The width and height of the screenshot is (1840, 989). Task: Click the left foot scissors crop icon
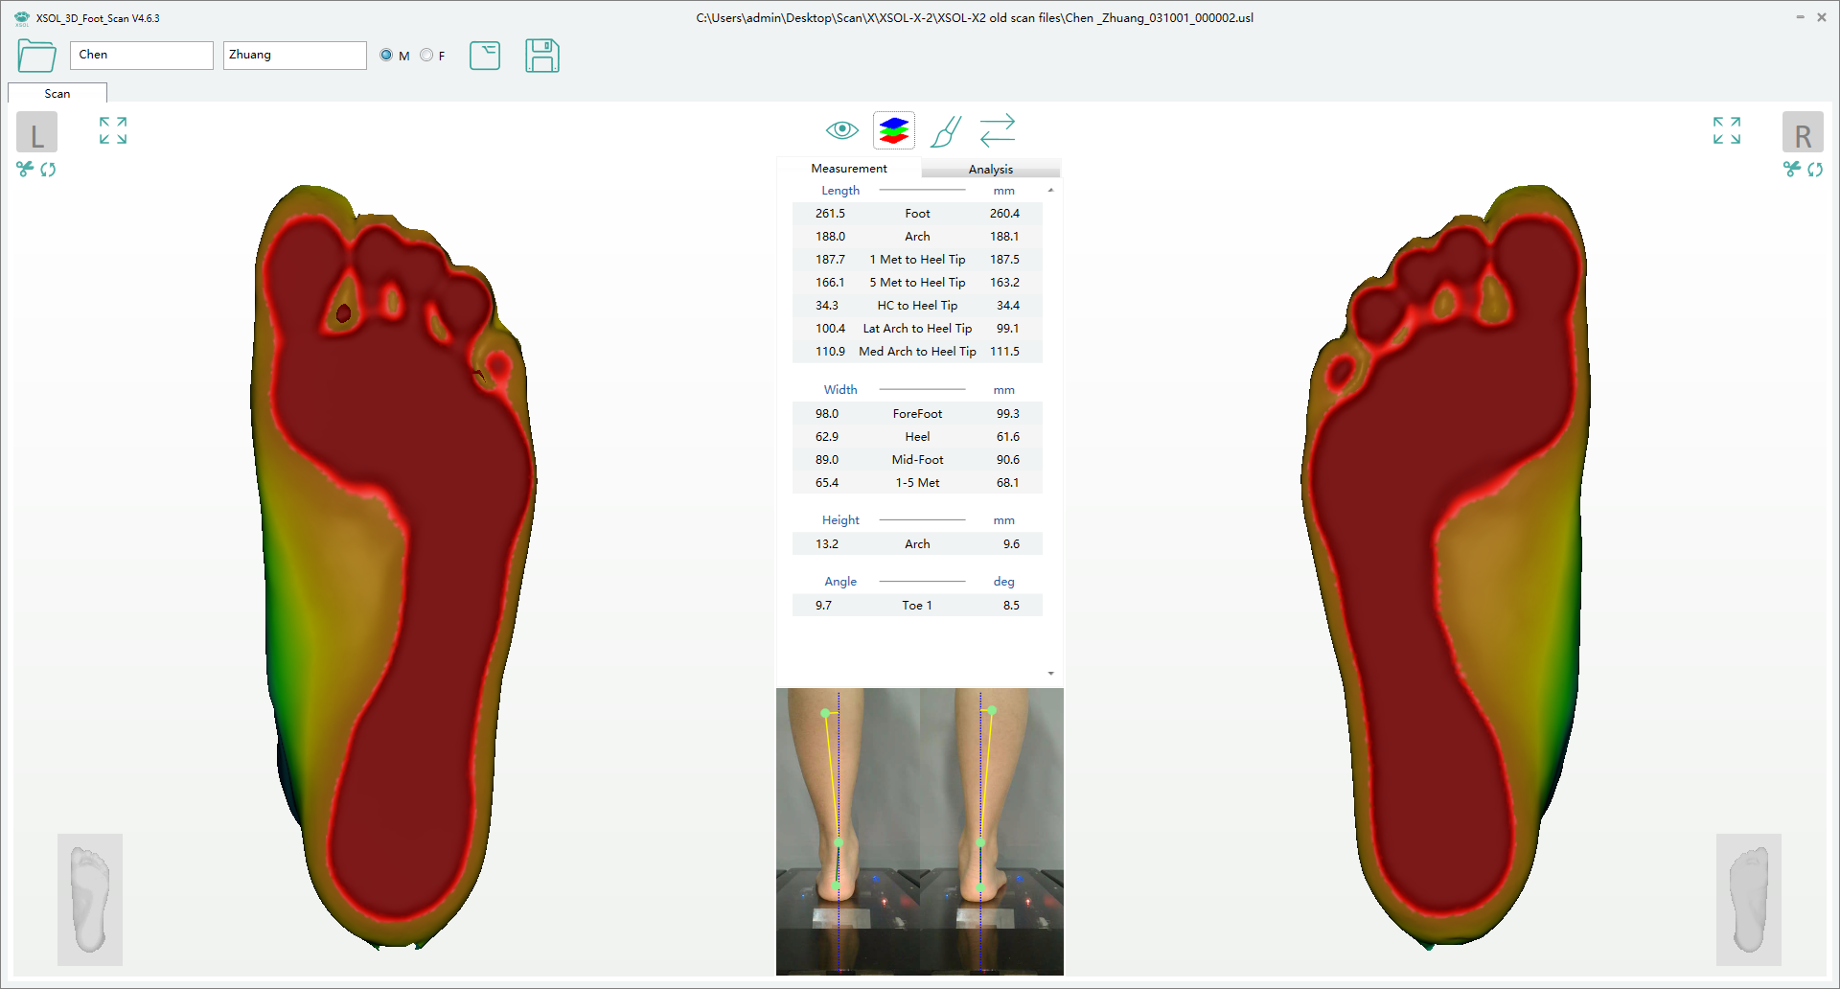point(25,170)
